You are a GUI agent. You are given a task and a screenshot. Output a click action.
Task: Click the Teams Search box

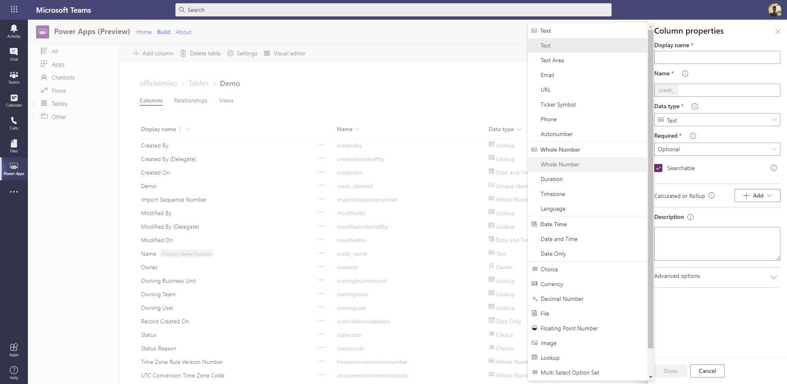tap(393, 10)
